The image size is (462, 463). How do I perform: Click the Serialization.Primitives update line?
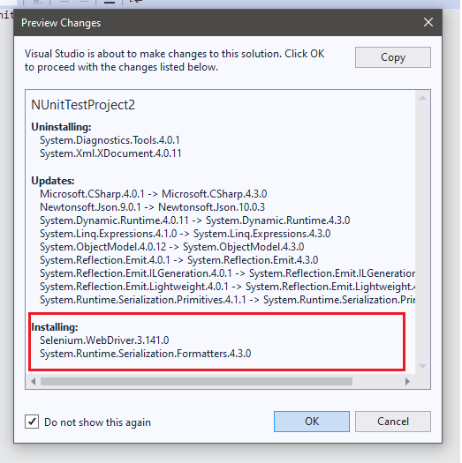pyautogui.click(x=227, y=300)
